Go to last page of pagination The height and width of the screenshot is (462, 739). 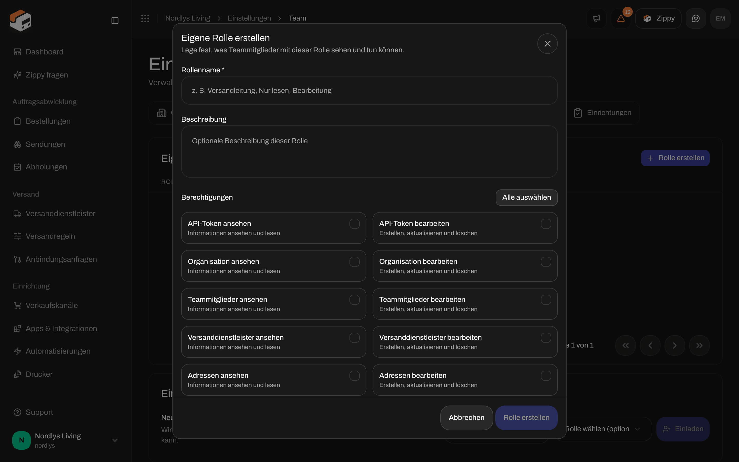[x=699, y=345]
